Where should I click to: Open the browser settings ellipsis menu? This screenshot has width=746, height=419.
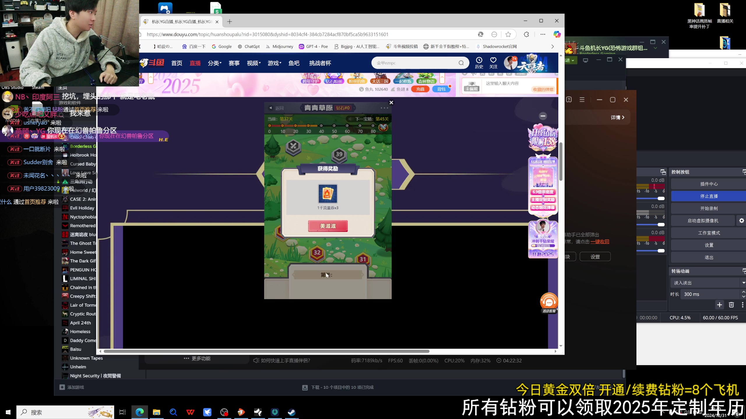pyautogui.click(x=543, y=34)
